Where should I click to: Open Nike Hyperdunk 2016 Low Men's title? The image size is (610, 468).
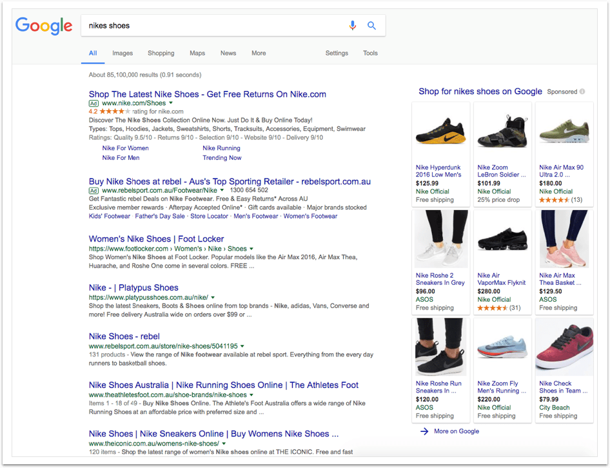[438, 171]
